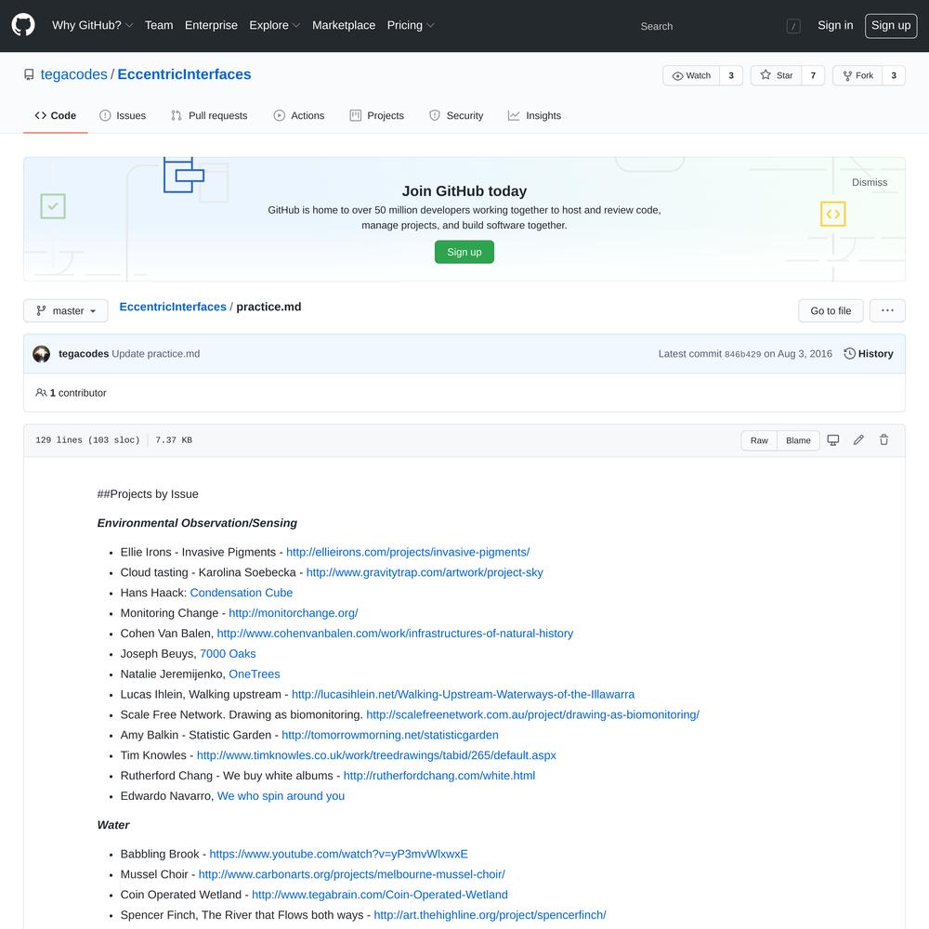The image size is (929, 929).
Task: Open the tegacodes owner link
Action: pos(73,74)
